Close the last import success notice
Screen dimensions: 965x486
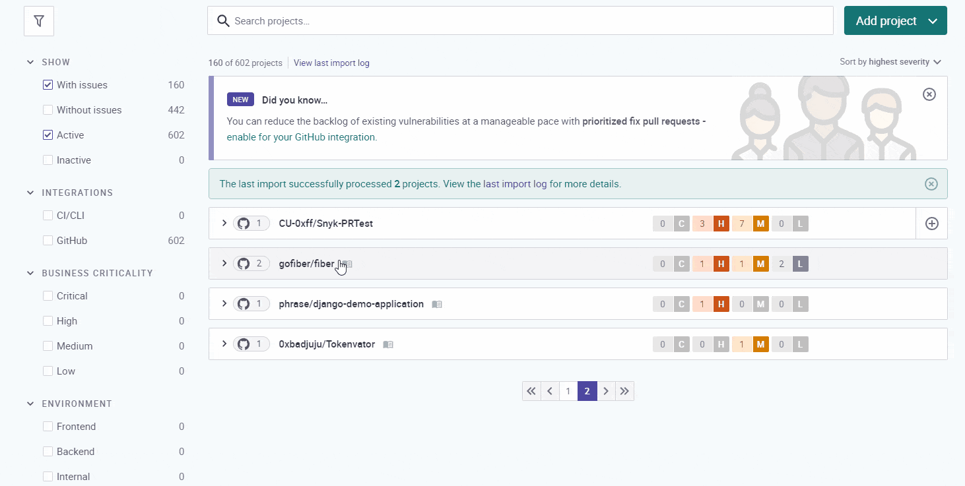(931, 184)
